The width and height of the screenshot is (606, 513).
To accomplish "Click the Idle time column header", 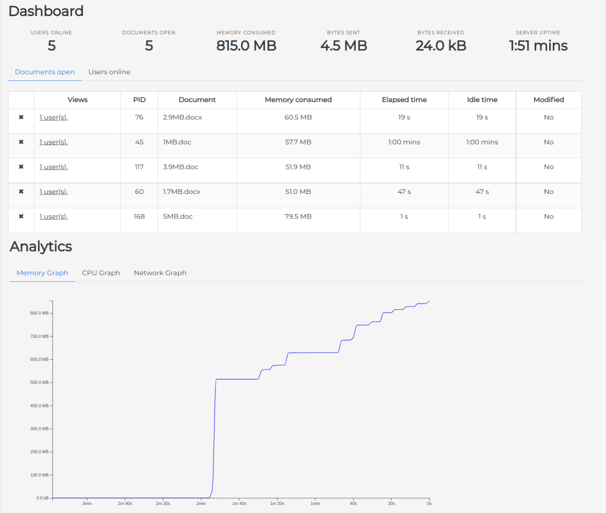I will (482, 100).
